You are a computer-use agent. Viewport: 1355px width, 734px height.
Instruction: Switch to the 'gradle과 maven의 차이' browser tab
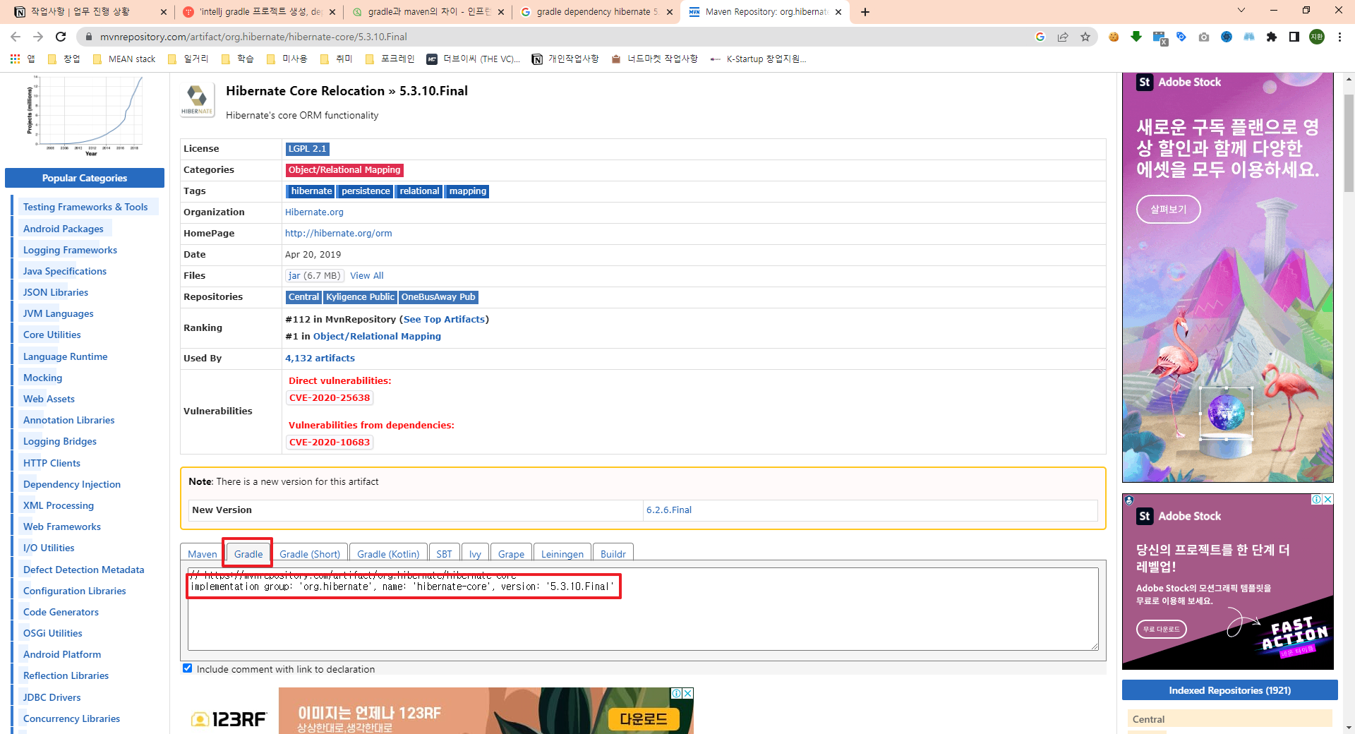[x=428, y=12]
